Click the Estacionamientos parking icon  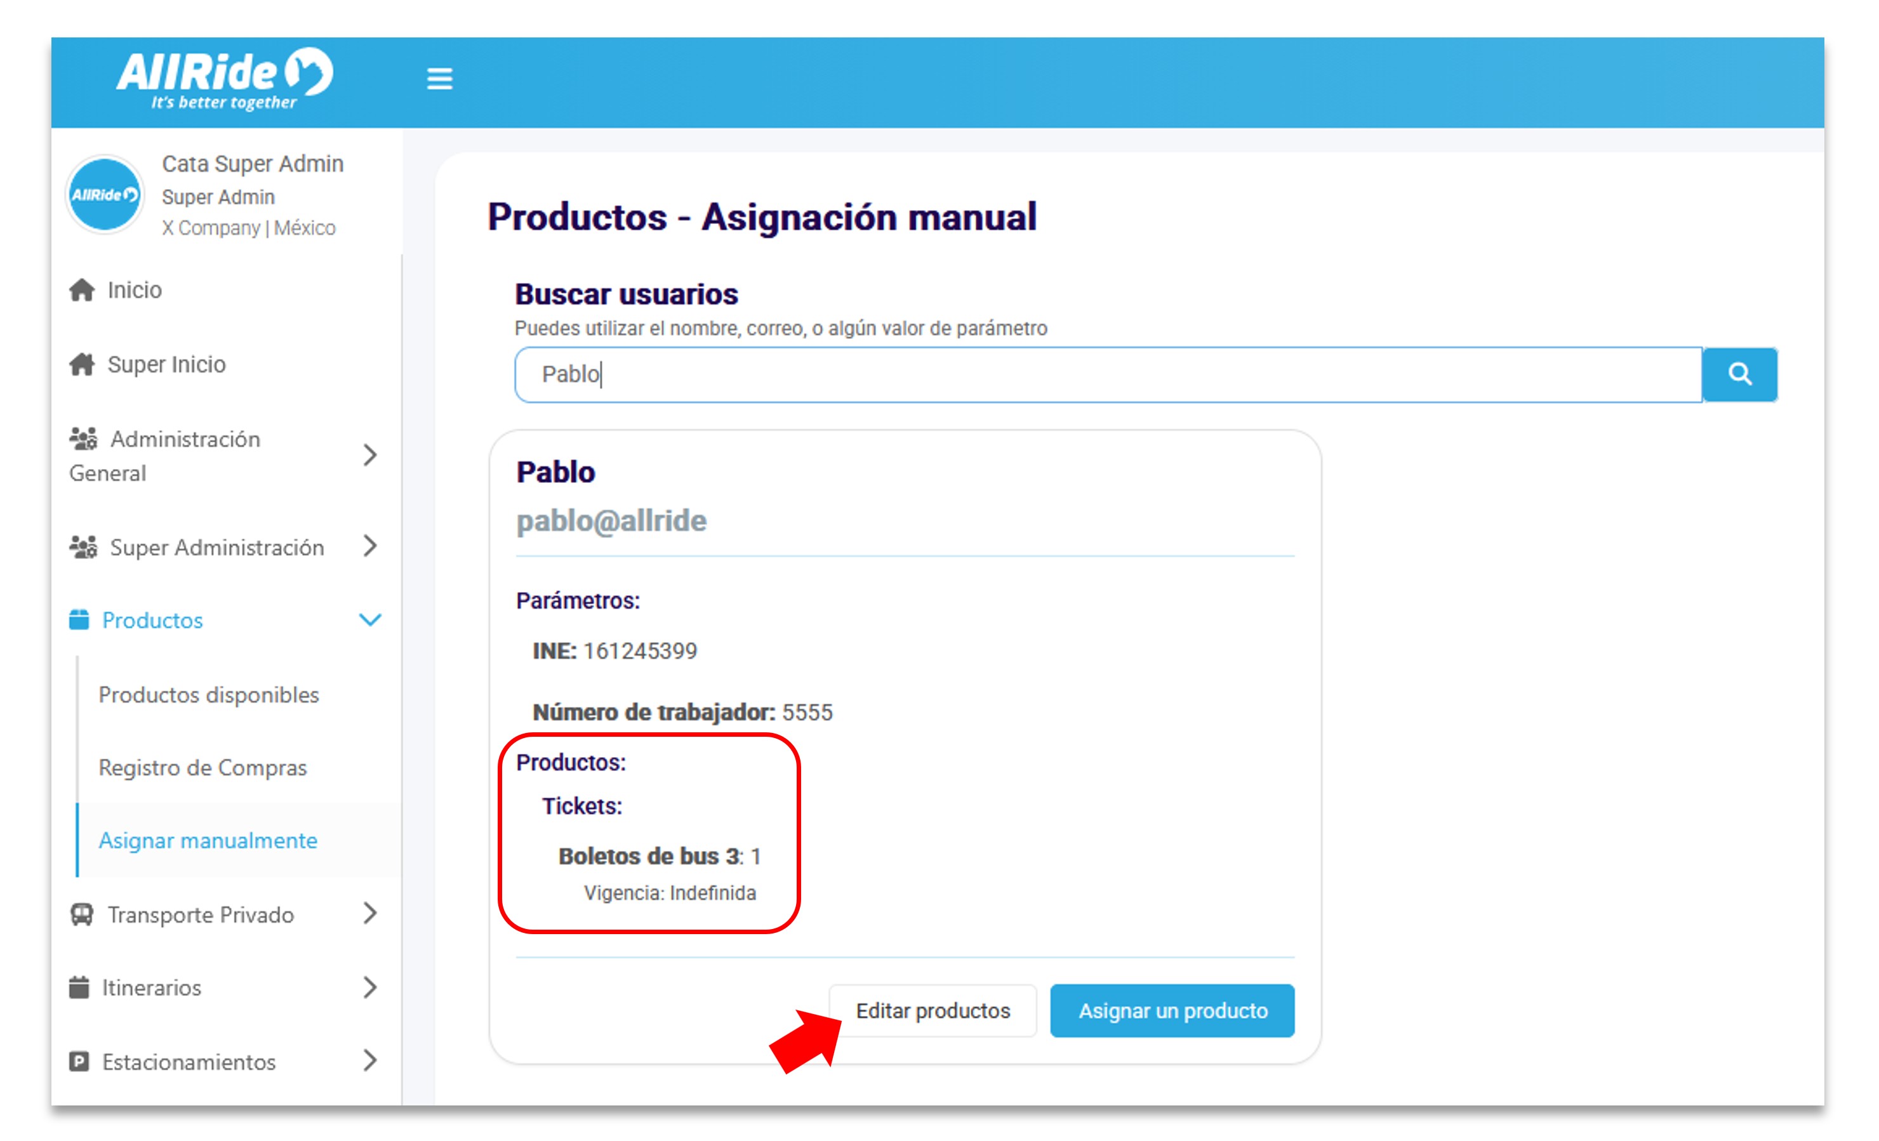79,1061
